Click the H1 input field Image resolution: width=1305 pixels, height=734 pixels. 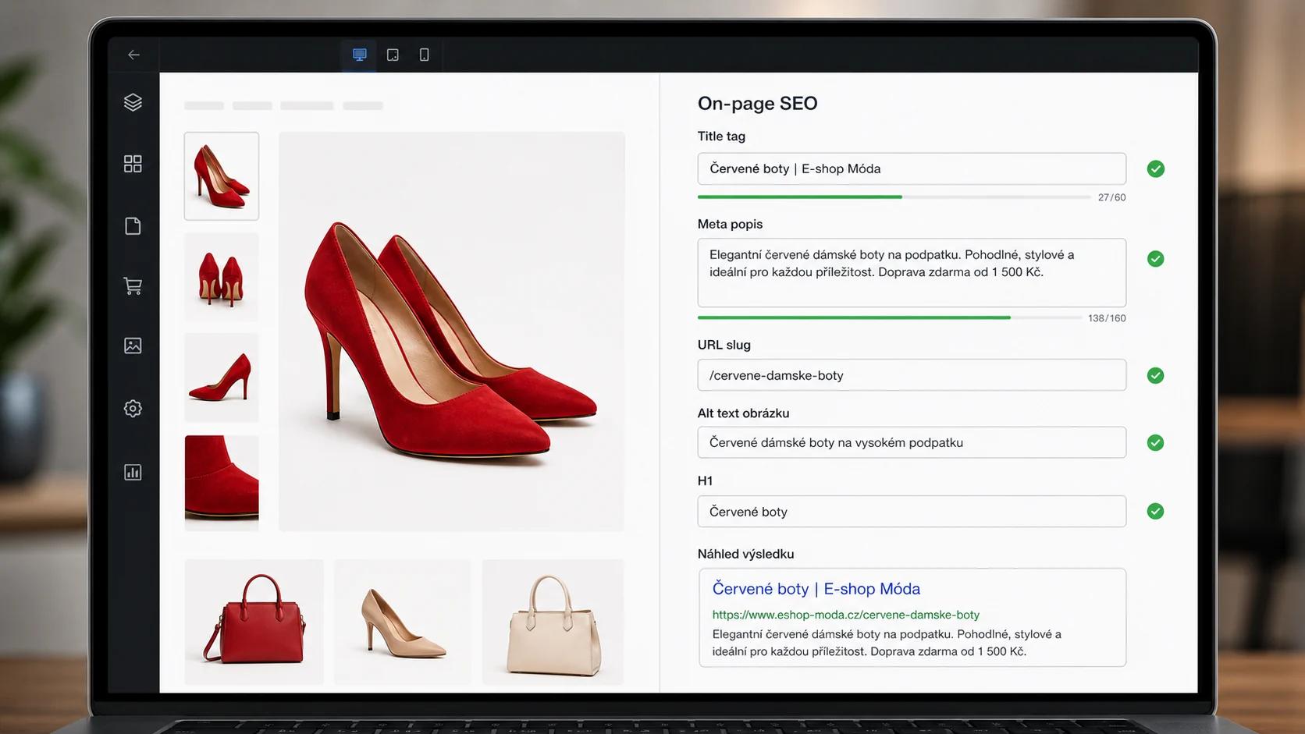(912, 512)
